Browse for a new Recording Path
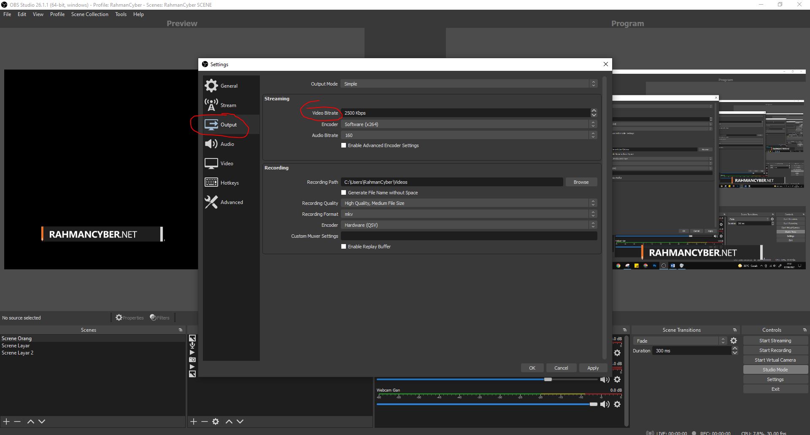810x435 pixels. click(x=581, y=182)
